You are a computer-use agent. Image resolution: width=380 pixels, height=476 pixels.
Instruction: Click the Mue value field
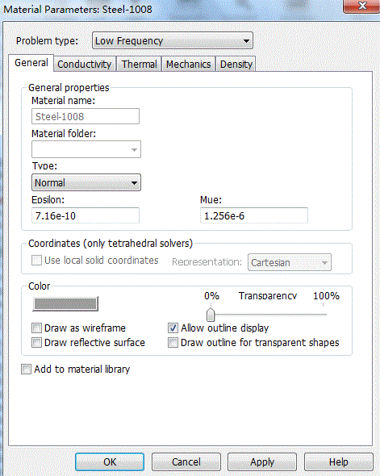[x=254, y=215]
